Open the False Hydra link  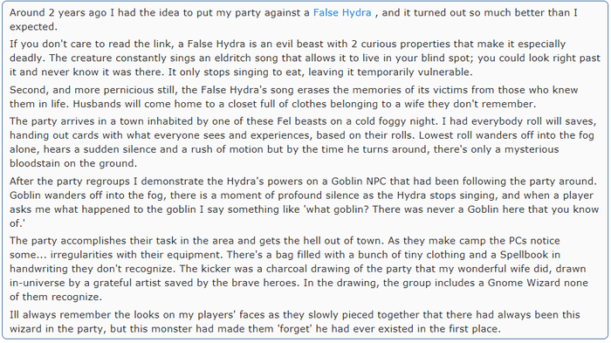point(342,13)
